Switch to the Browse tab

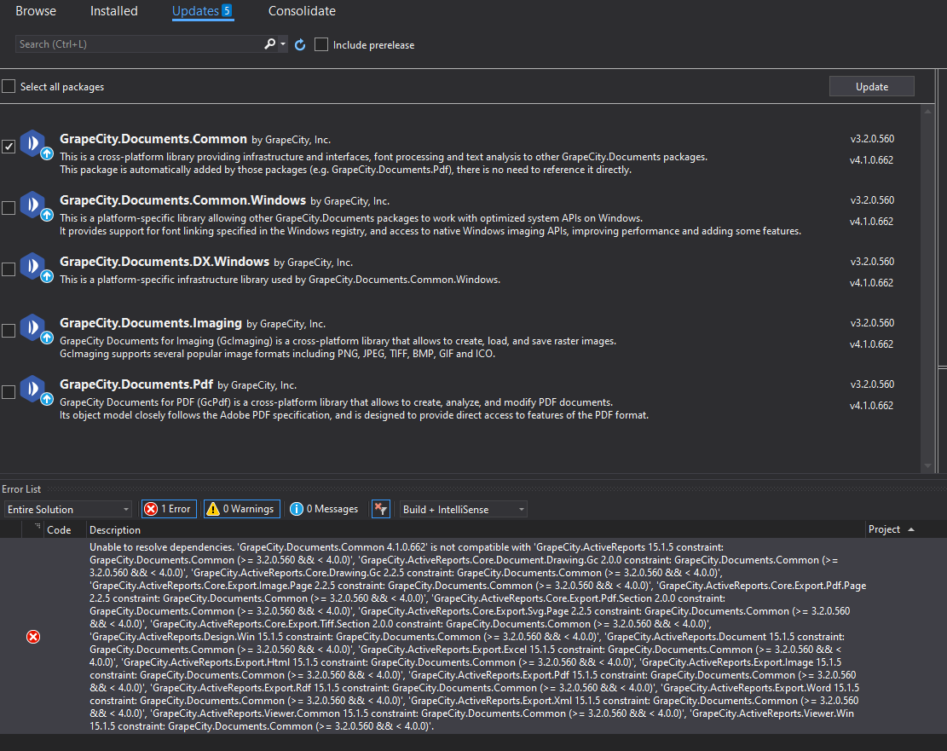[36, 11]
